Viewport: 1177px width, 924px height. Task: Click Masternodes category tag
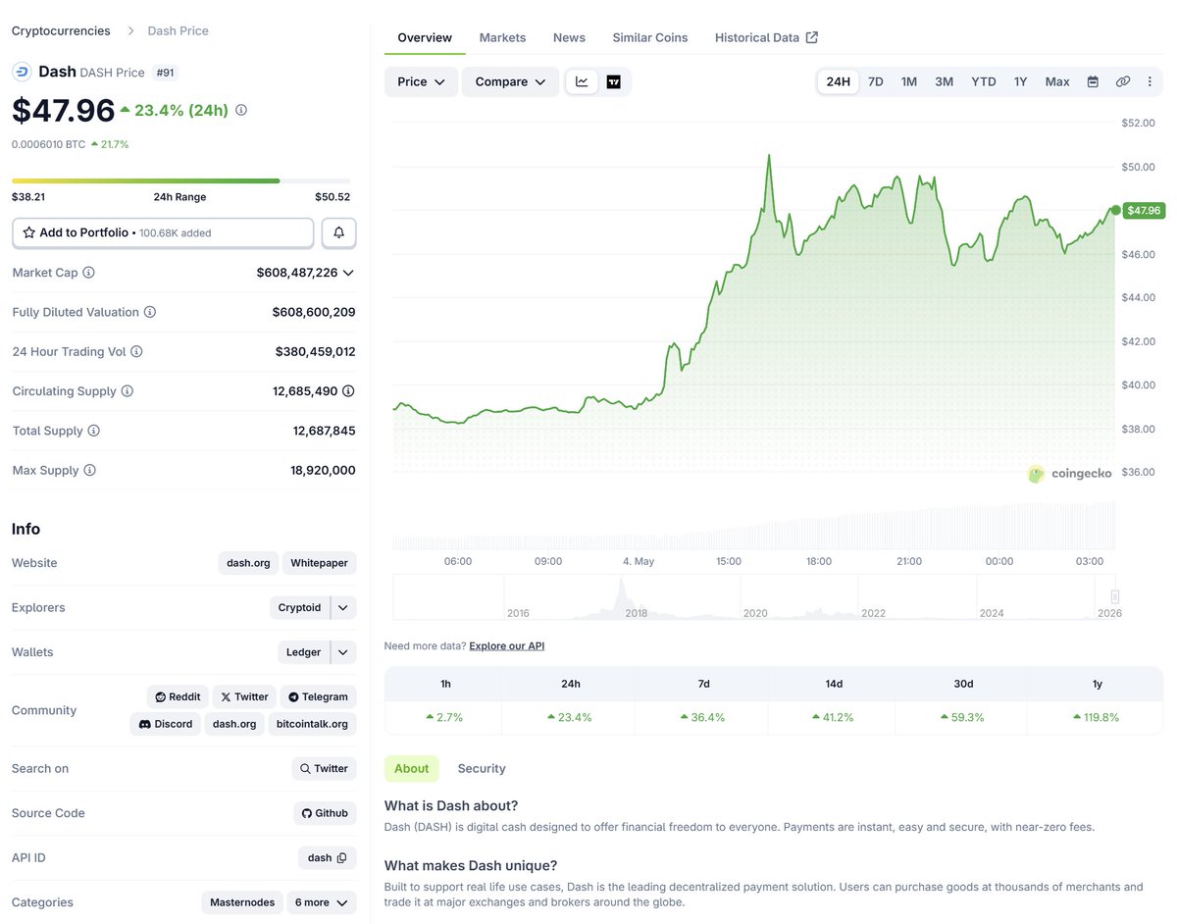pyautogui.click(x=241, y=902)
